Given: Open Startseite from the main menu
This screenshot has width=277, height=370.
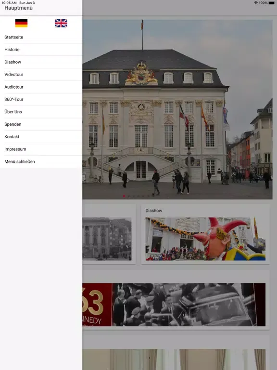Looking at the screenshot, I should point(41,37).
